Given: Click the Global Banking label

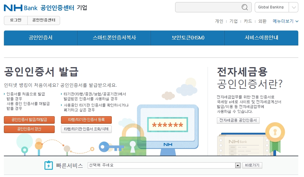Looking at the screenshot, I should pyautogui.click(x=271, y=8).
